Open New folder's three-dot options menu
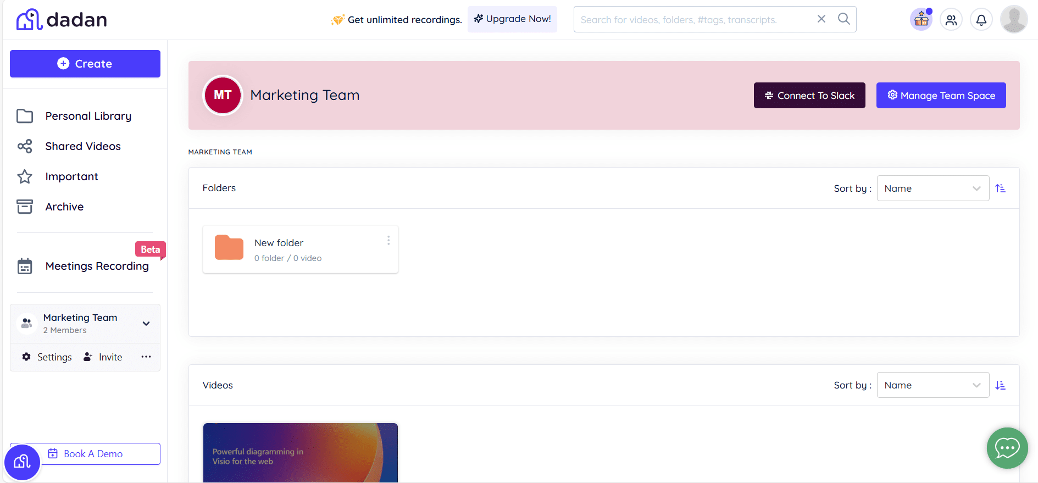Viewport: 1038px width, 483px height. [x=388, y=241]
